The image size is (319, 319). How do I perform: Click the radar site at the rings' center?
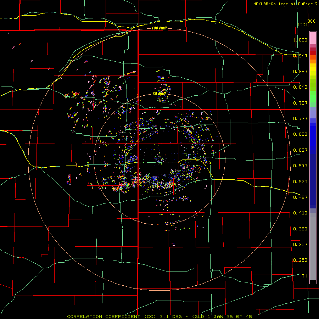160,160
